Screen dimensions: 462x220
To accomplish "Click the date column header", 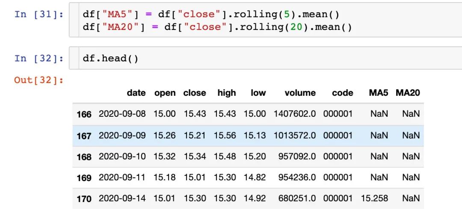I will tap(136, 93).
